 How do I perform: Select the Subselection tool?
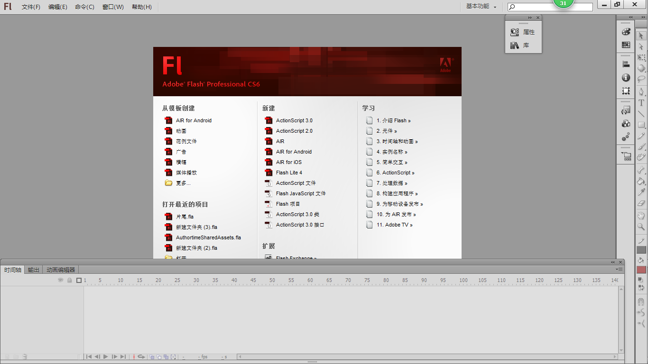pyautogui.click(x=641, y=46)
